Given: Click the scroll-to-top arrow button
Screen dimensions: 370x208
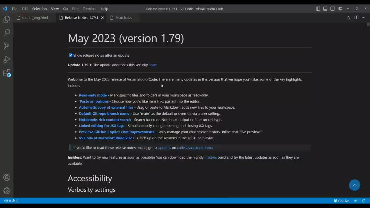Looking at the screenshot, I should point(354,185).
